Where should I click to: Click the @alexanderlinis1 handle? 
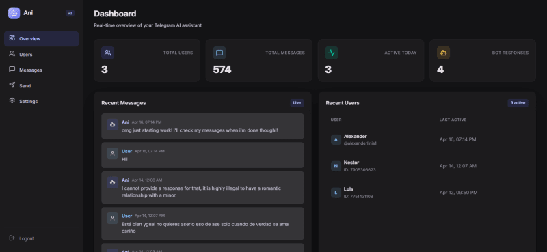coord(360,143)
